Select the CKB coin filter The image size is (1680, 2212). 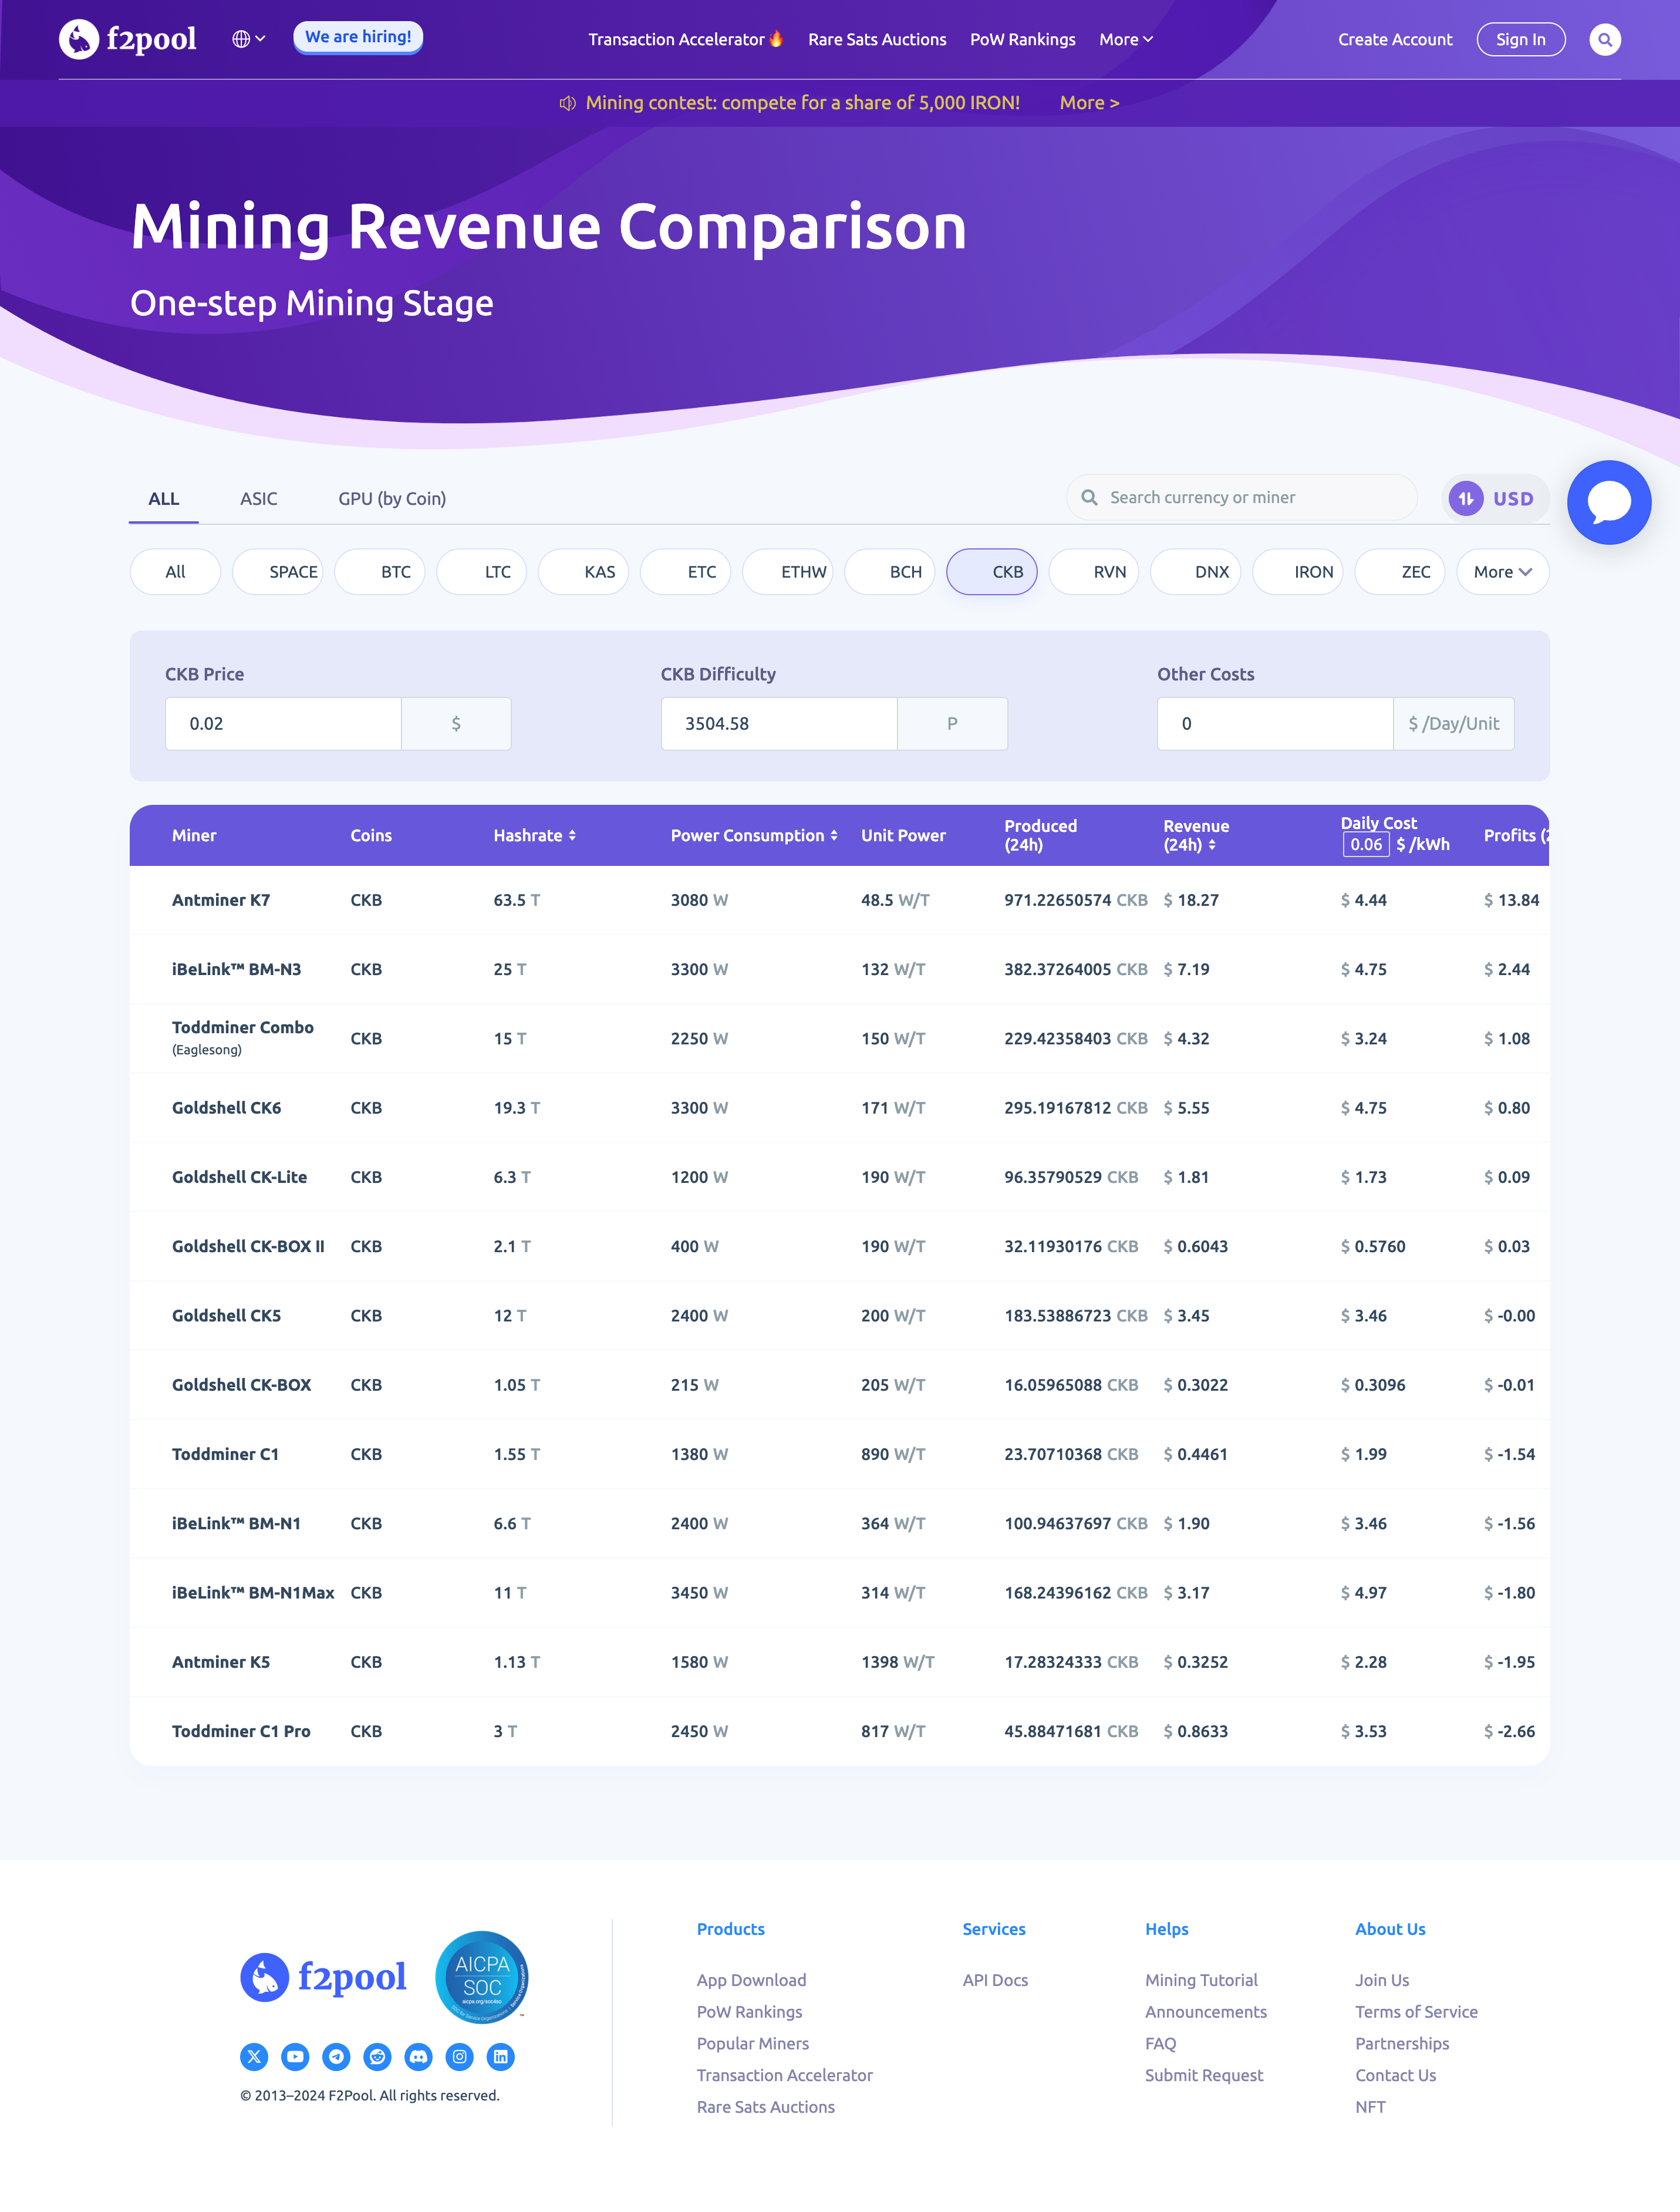click(991, 572)
